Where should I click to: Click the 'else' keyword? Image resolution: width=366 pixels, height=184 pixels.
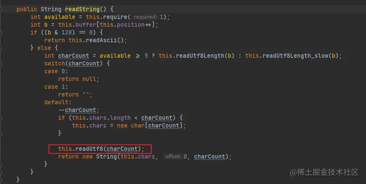coord(44,48)
